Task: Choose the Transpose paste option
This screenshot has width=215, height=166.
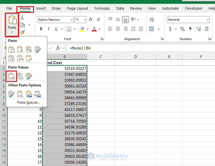Action: tap(29, 58)
